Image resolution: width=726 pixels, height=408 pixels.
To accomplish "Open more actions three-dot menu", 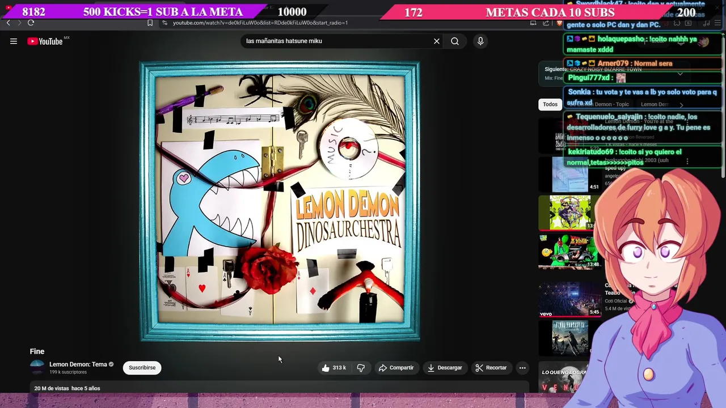I will click(x=522, y=368).
